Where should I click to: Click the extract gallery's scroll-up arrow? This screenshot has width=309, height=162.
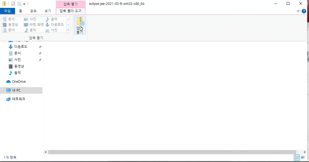pyautogui.click(x=68, y=19)
